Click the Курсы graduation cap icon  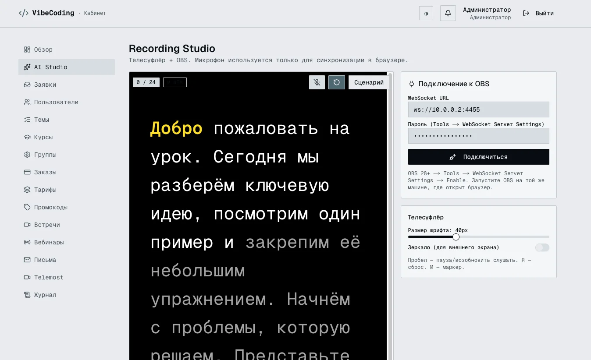click(x=27, y=137)
